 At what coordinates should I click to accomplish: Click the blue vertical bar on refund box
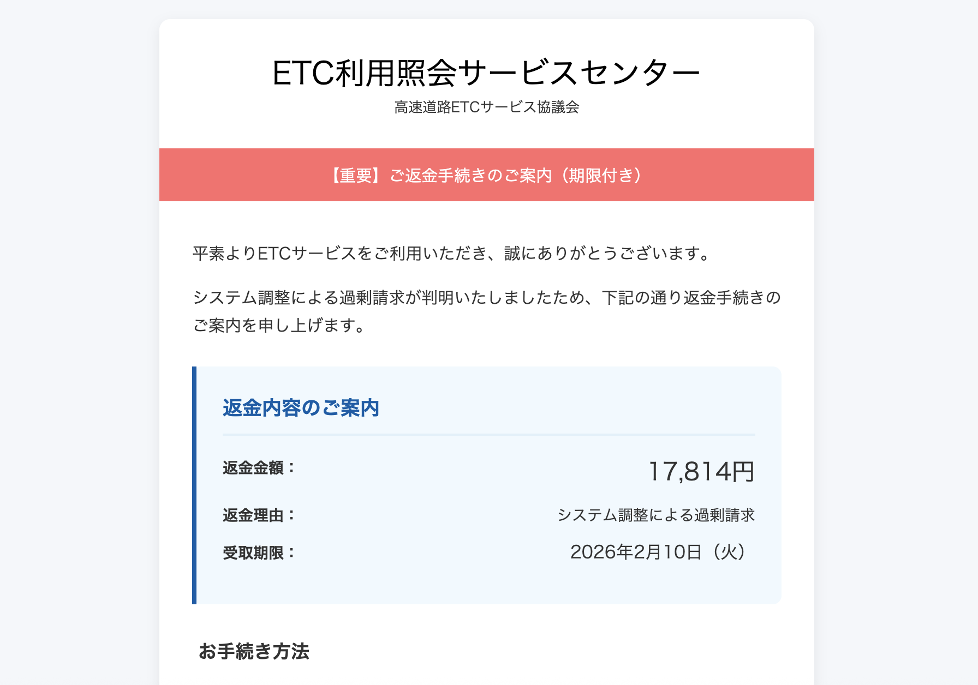click(194, 485)
